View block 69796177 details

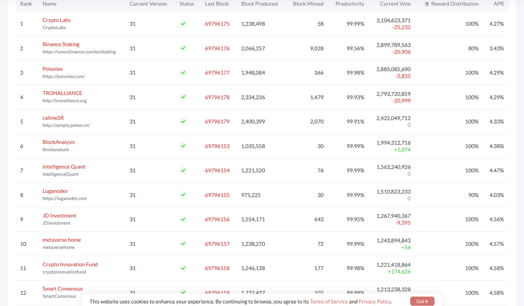(217, 73)
